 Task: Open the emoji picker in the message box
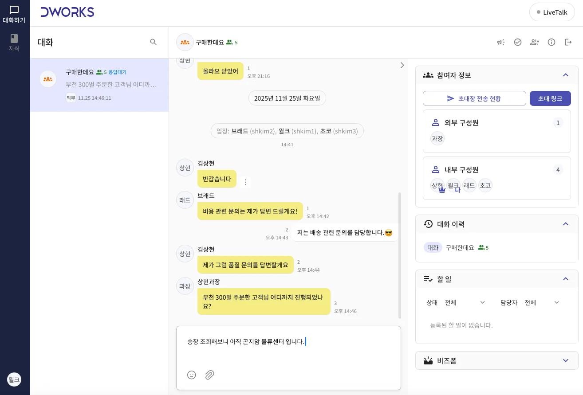click(192, 375)
